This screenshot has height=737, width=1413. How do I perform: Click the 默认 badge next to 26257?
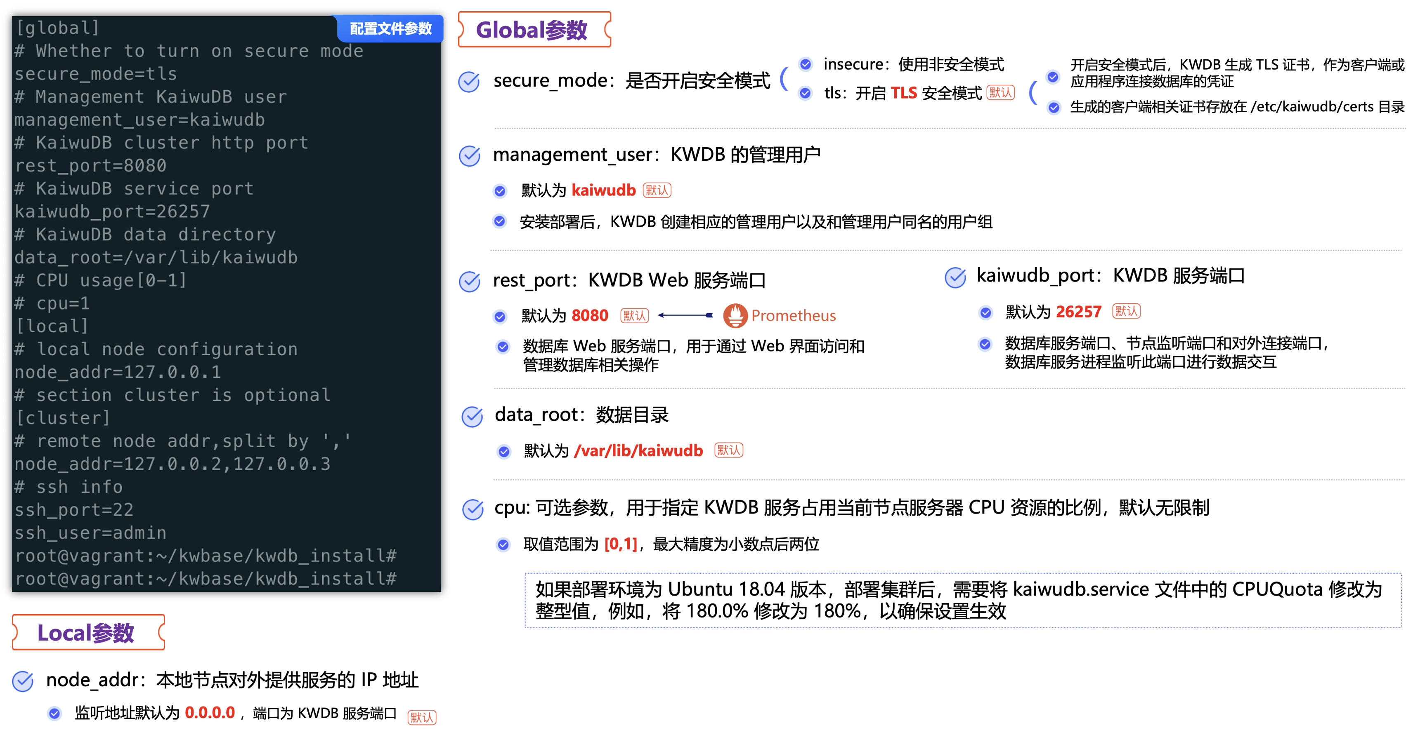1126,311
